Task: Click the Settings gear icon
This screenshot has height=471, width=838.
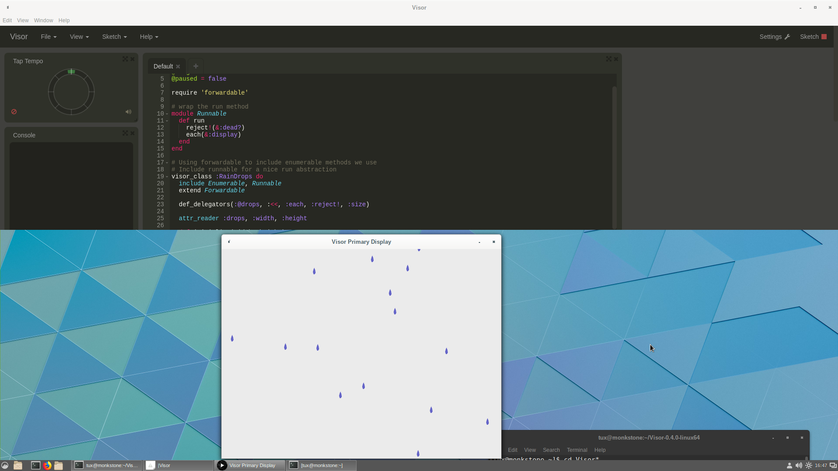Action: [787, 36]
